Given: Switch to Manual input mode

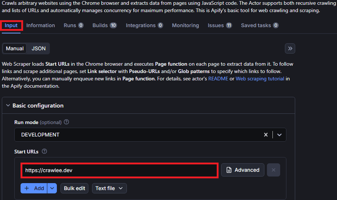Looking at the screenshot, I should 15,48.
